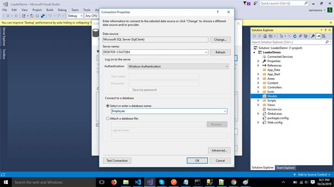Click Cancel in Connection Properties
Screen dimensions: 334x187
(220, 161)
